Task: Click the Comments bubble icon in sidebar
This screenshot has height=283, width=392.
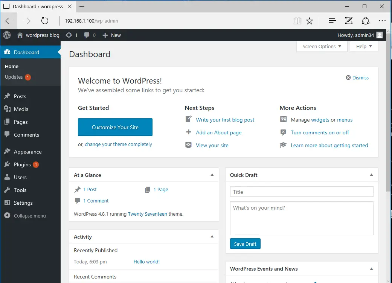Action: coord(7,134)
